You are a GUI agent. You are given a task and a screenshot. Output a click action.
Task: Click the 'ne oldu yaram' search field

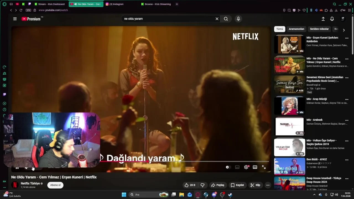click(x=168, y=19)
